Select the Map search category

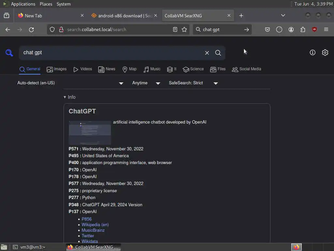(x=129, y=69)
